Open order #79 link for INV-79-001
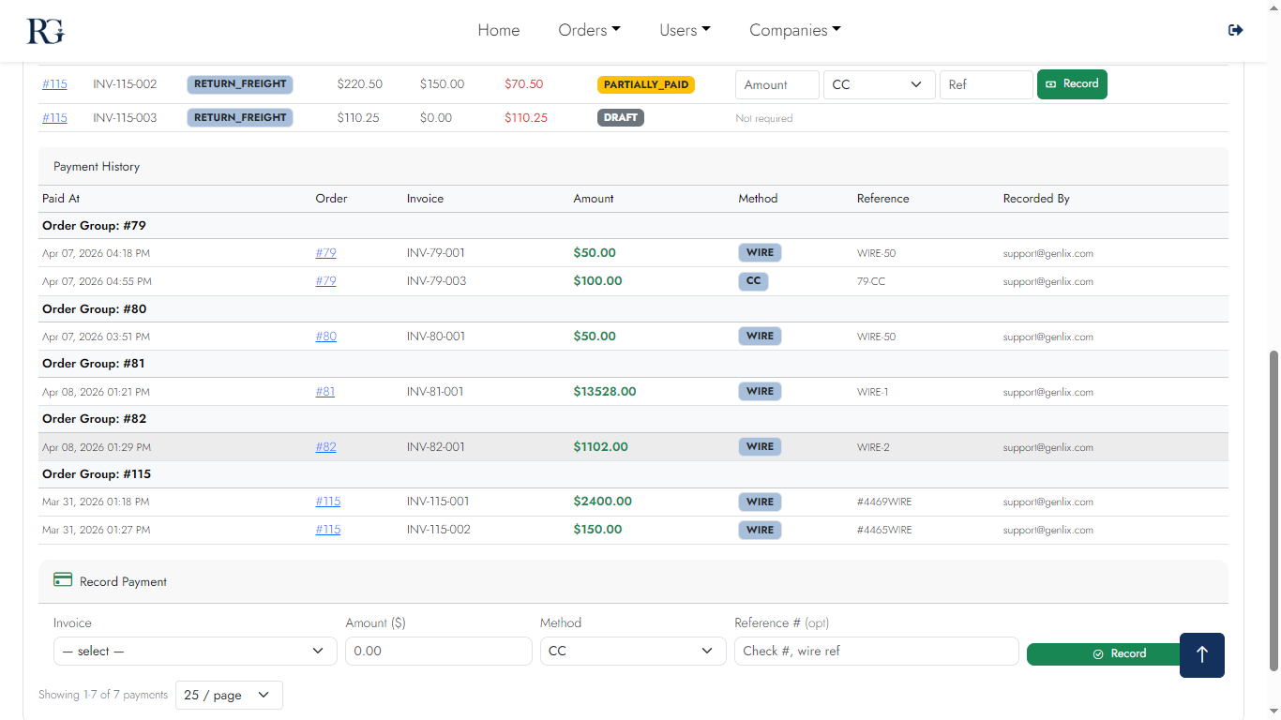The height and width of the screenshot is (720, 1281). tap(325, 253)
